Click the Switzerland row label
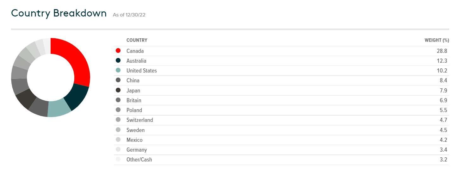This screenshot has height=170, width=464. coord(139,120)
